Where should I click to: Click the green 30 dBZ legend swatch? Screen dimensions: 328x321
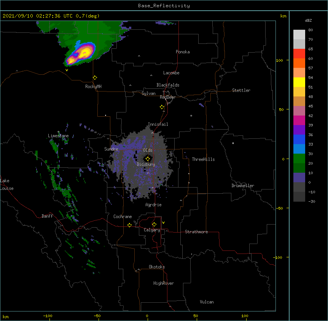(299, 159)
